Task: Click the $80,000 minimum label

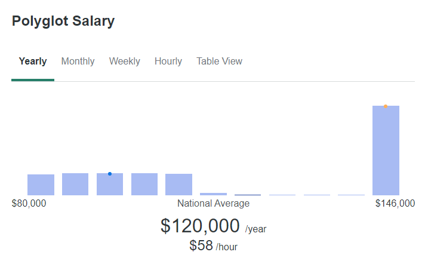Action: [29, 204]
